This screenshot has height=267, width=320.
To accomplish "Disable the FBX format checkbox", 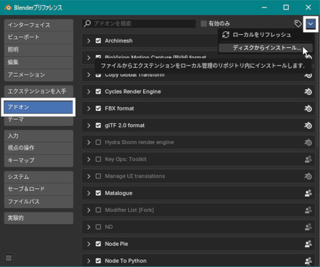I will click(98, 109).
